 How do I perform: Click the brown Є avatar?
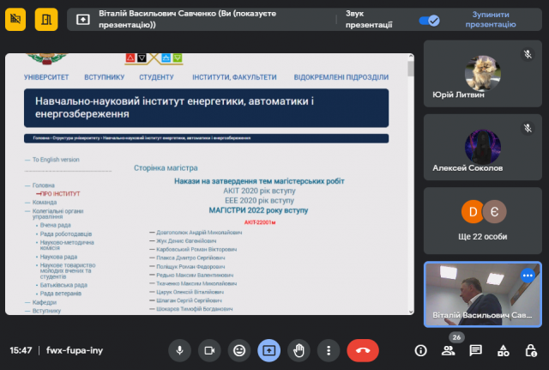[494, 212]
